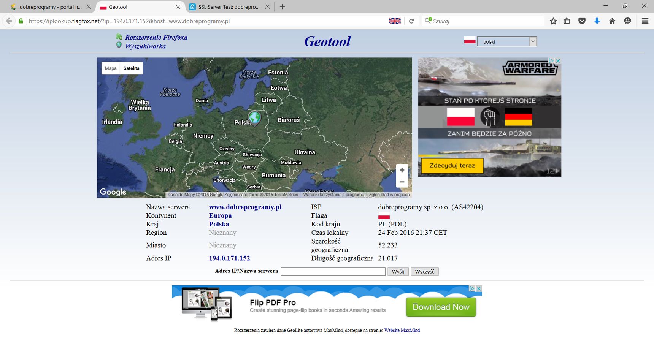This screenshot has height=350, width=654.
Task: Click the globe location marker on Poland
Action: pyautogui.click(x=254, y=118)
